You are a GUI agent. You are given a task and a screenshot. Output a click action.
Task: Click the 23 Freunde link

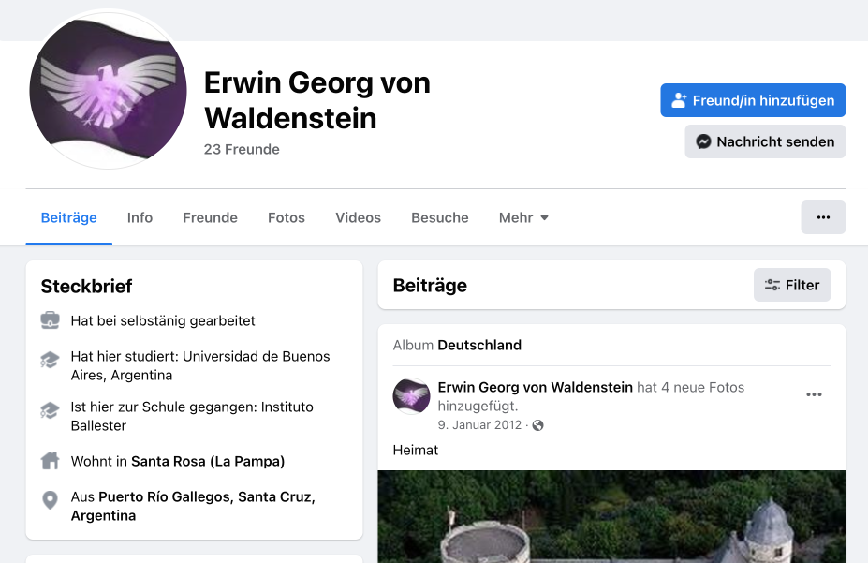(x=242, y=149)
